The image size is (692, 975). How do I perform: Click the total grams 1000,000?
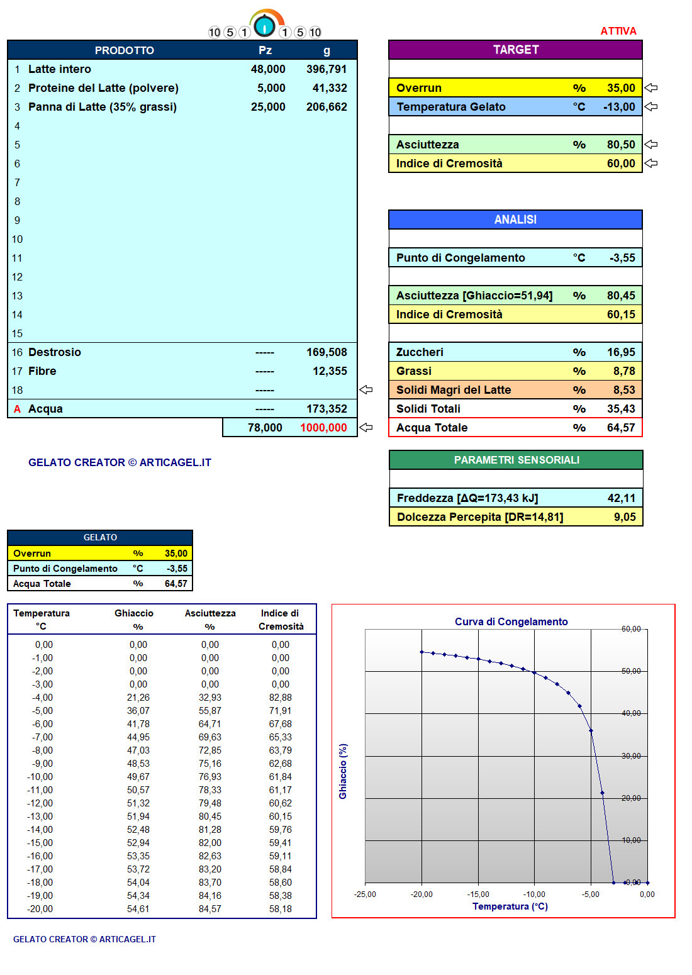[323, 428]
